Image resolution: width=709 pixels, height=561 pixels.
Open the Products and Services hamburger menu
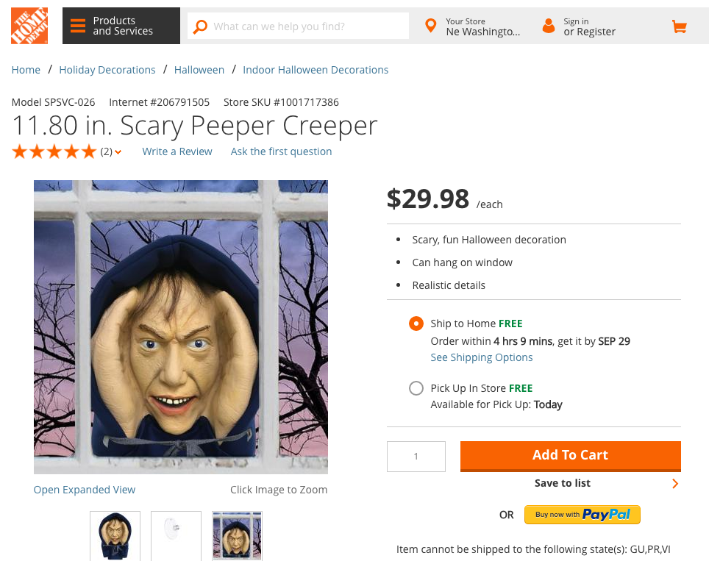pyautogui.click(x=78, y=26)
